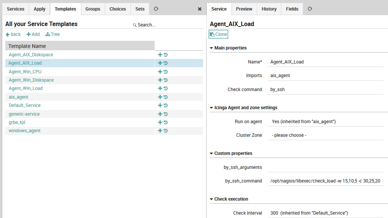Viewport: 388px width, 218px height.
Task: Click the plus icon next to Agent_AIX_Diskspace
Action: coord(160,54)
